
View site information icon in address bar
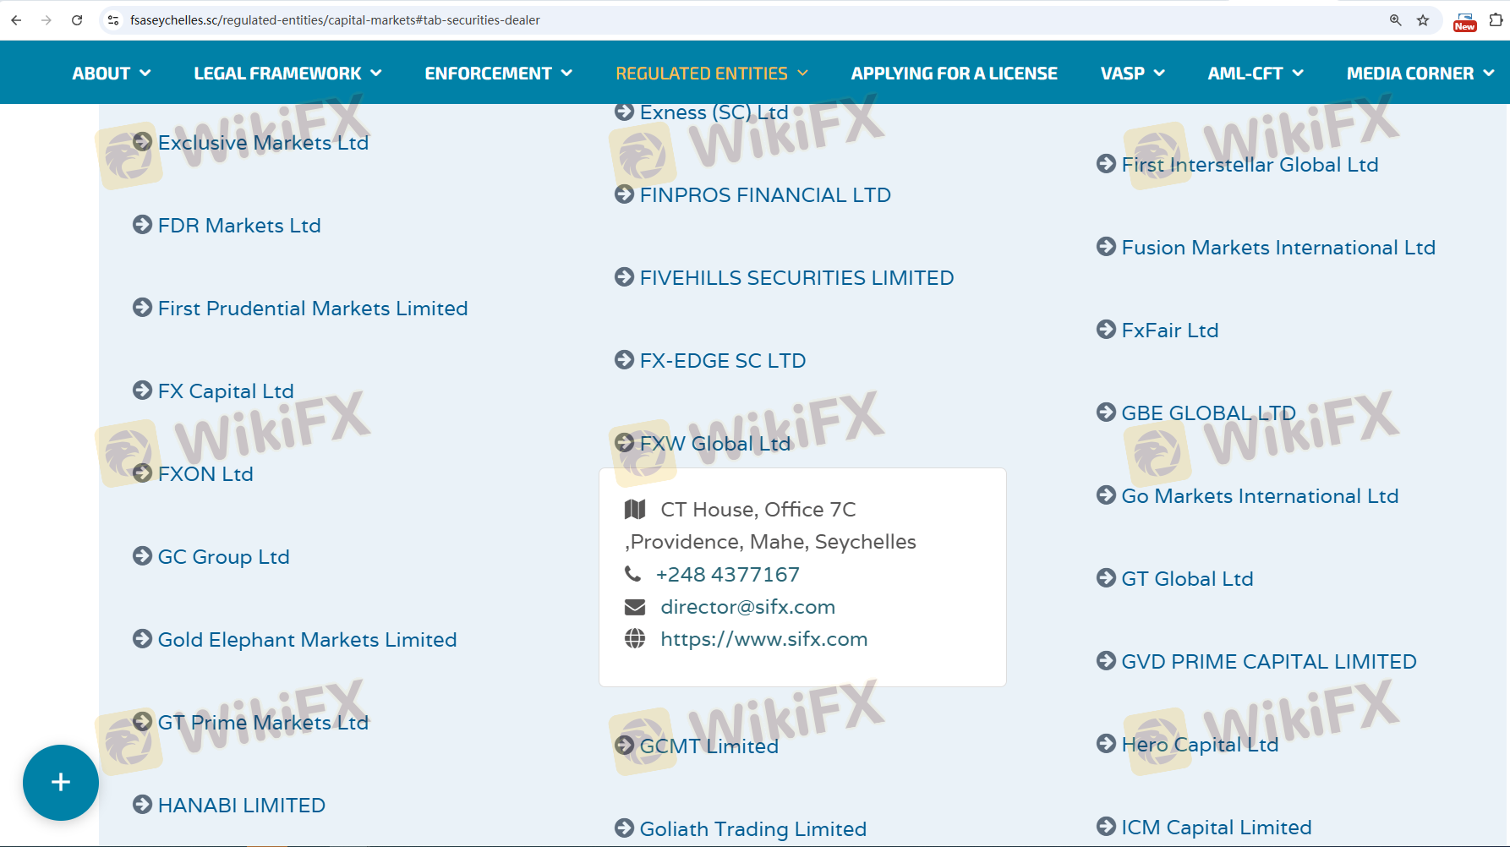tap(113, 20)
